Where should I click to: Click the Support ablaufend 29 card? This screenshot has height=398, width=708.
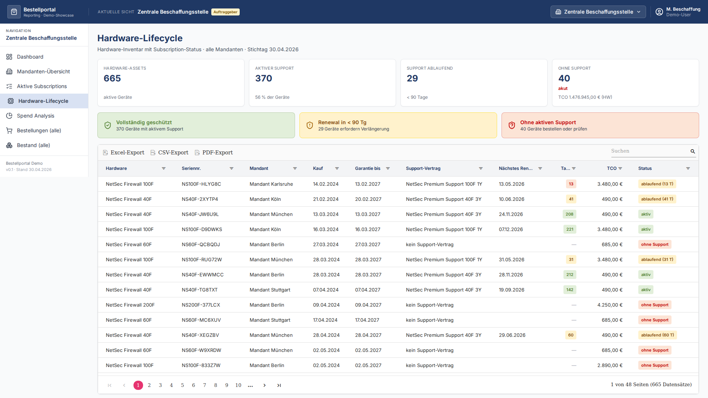tap(474, 83)
